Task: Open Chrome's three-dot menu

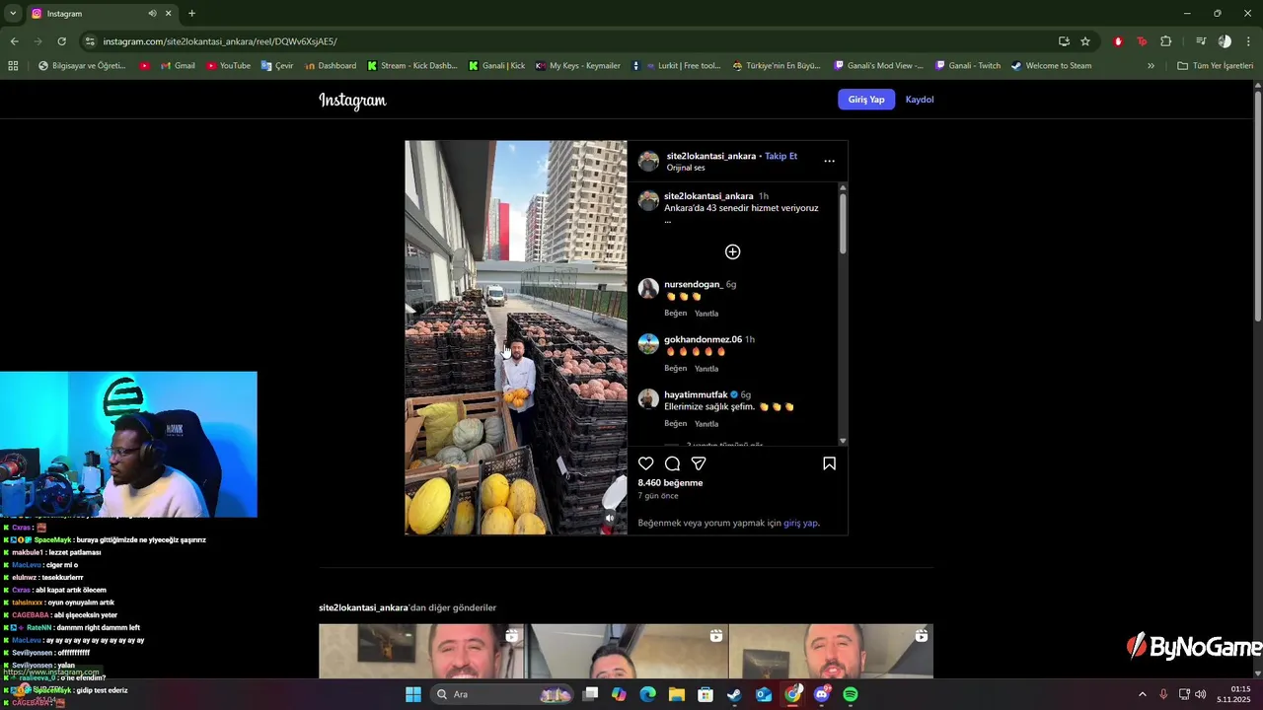Action: 1248,41
